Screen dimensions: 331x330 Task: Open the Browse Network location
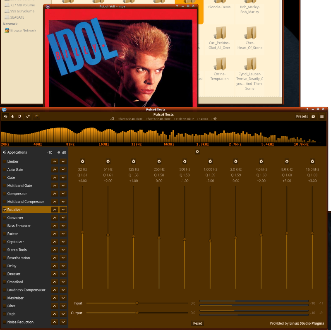[23, 31]
